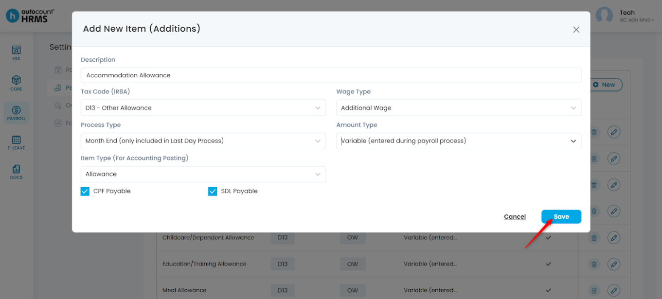Toggle the CPF Payable checkbox
Screen dimensions: 662x299
point(85,192)
